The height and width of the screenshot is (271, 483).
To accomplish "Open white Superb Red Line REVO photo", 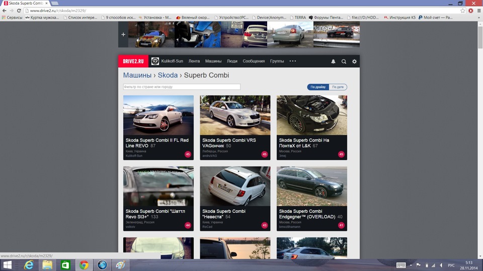I will tap(158, 115).
